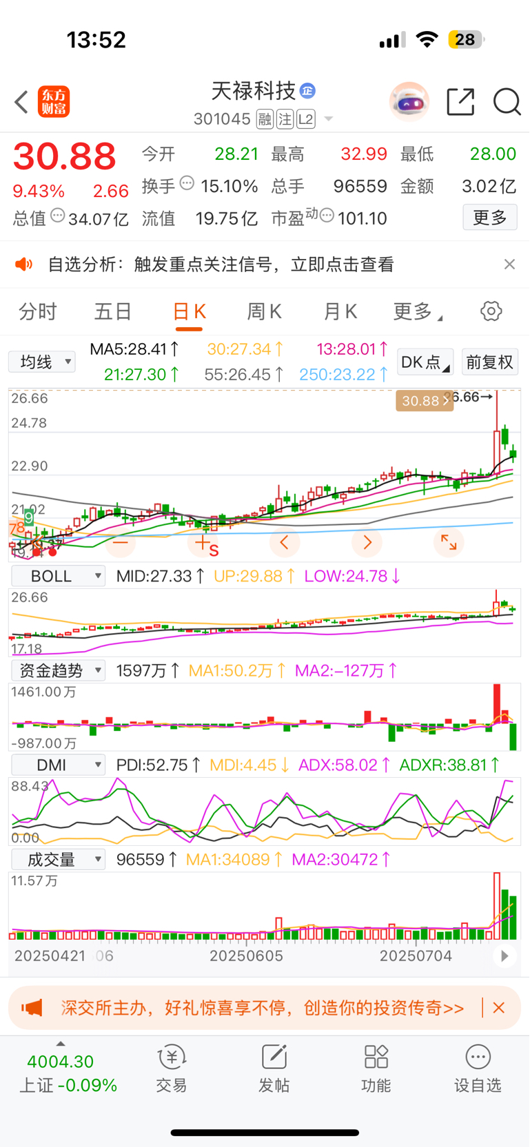The width and height of the screenshot is (530, 1147).
Task: Select the 日K tab
Action: [x=189, y=312]
